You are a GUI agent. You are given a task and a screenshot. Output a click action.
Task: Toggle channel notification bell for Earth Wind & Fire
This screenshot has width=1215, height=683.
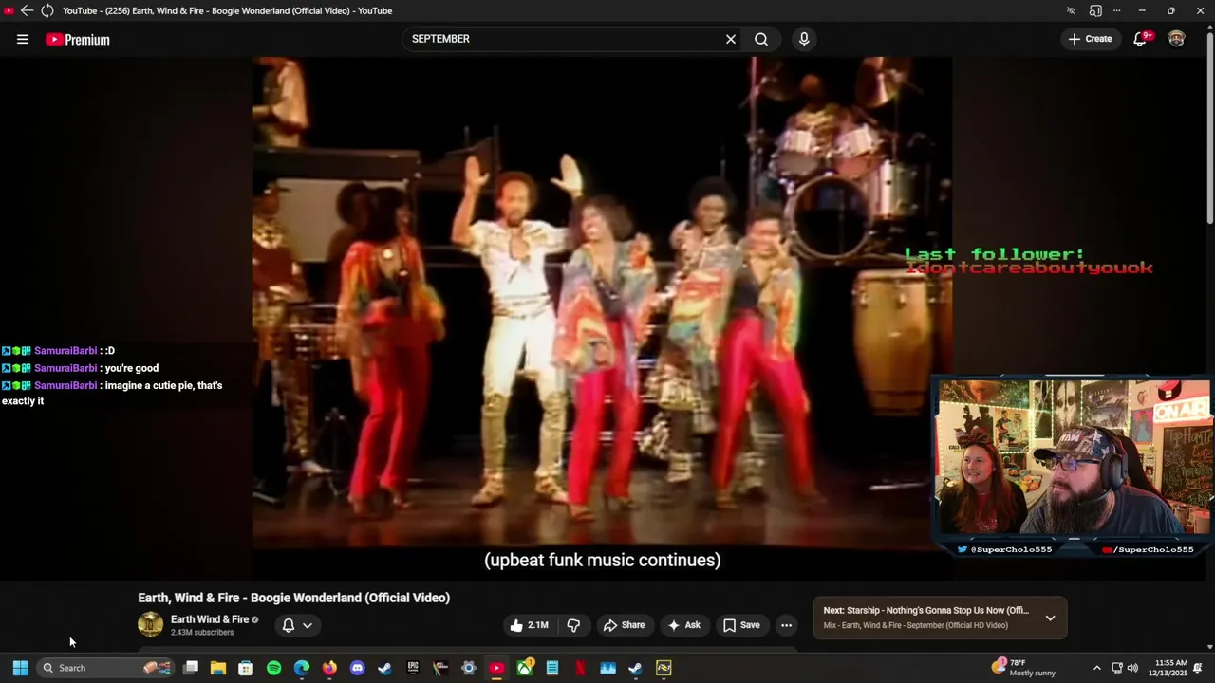[289, 625]
